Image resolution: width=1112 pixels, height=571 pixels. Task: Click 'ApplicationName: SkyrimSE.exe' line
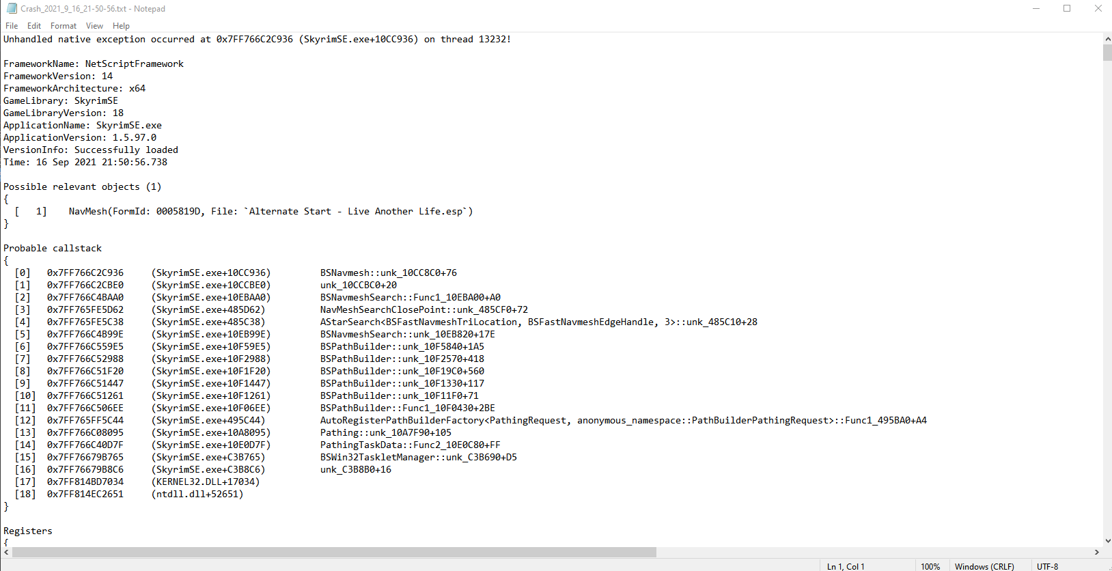(x=83, y=125)
